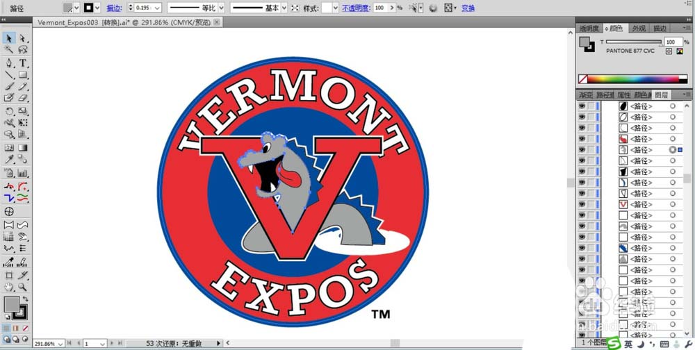The image size is (695, 350).
Task: Select the Slice tool
Action: (x=23, y=275)
